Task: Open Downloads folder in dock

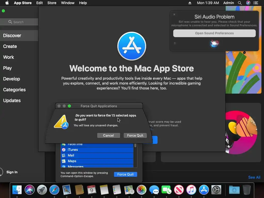Action: click(234, 190)
